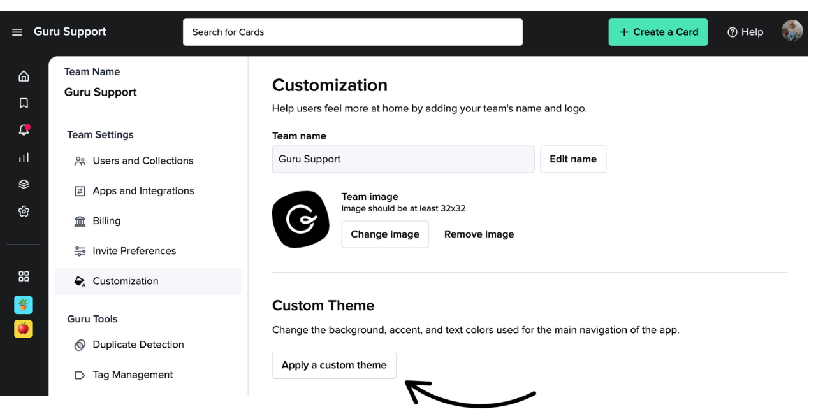Image resolution: width=816 pixels, height=414 pixels.
Task: Click Remove image for the team logo
Action: click(x=479, y=234)
